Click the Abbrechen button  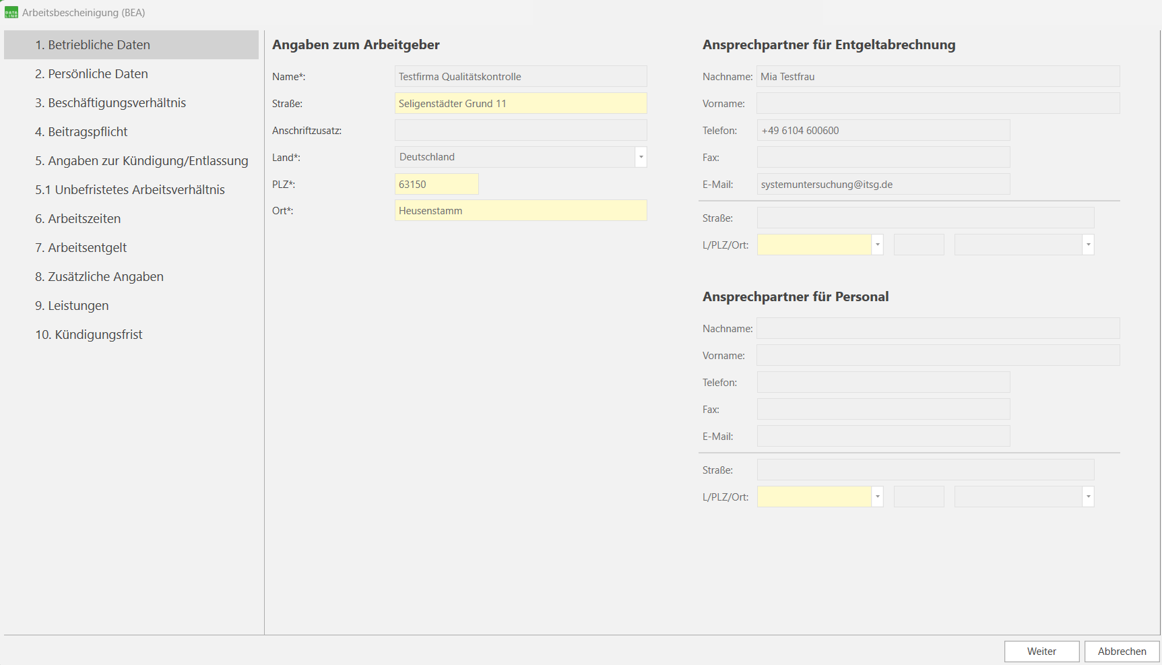point(1122,651)
